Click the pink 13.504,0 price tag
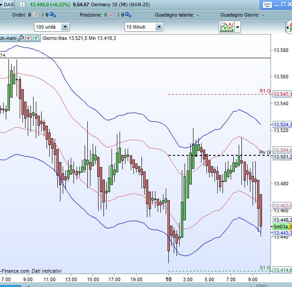Viewport: 292px width, 287px height. click(283, 150)
